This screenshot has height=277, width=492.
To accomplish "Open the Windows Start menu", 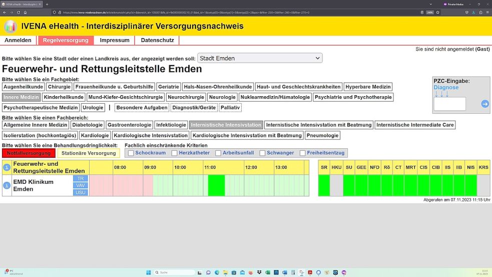I will [x=149, y=272].
